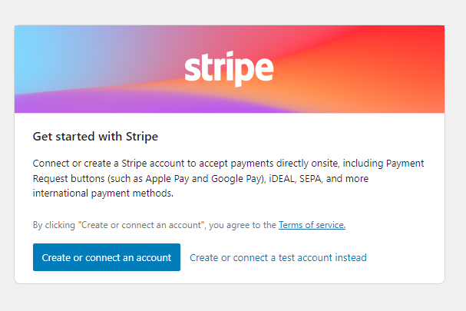Viewport: 466px width, 311px height.
Task: Click the light blue corner of the banner
Action: (31, 38)
